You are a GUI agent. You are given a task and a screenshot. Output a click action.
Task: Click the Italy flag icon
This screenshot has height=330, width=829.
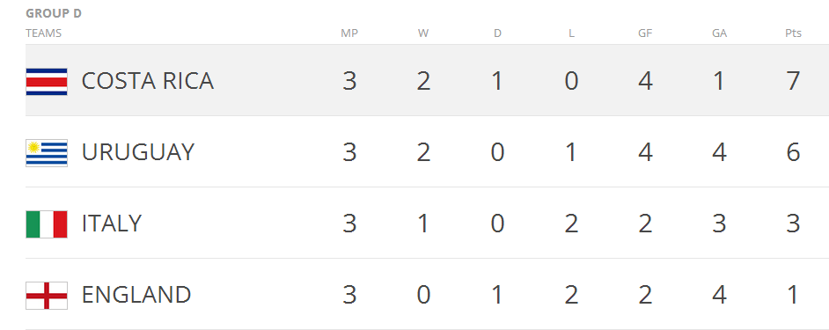click(47, 224)
